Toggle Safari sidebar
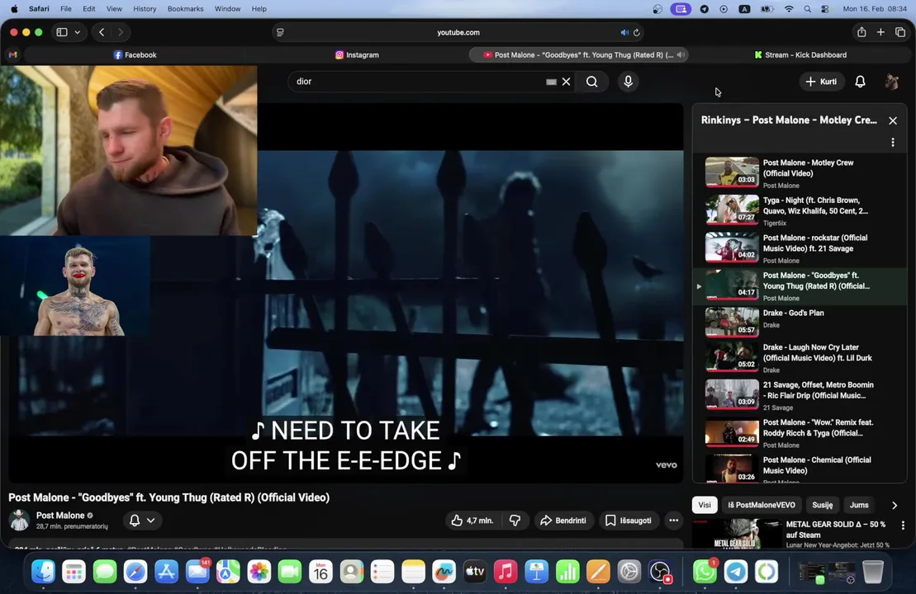916x594 pixels. pyautogui.click(x=62, y=33)
